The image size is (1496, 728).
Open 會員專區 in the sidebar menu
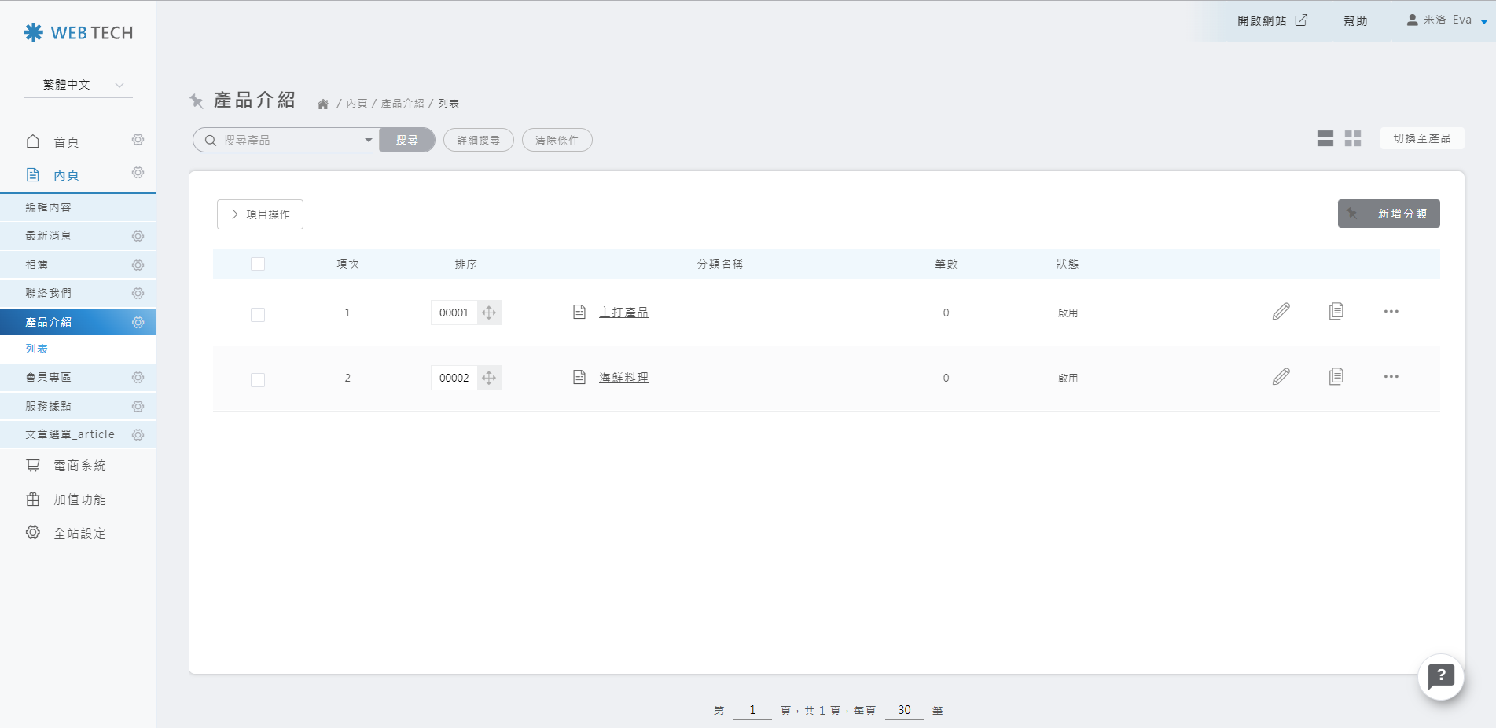coord(49,378)
